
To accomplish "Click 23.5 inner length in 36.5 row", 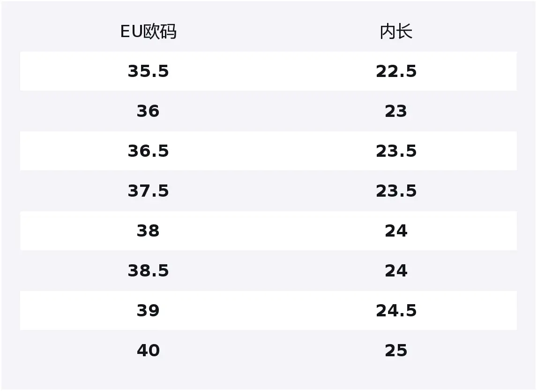I will (x=396, y=151).
